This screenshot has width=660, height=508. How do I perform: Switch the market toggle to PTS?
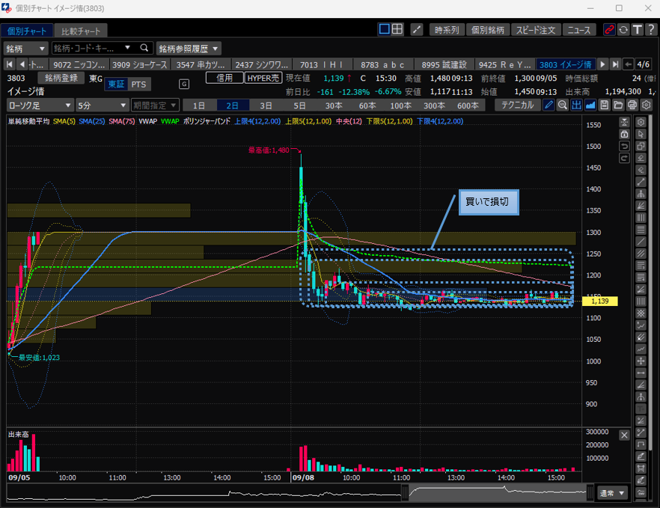(139, 85)
